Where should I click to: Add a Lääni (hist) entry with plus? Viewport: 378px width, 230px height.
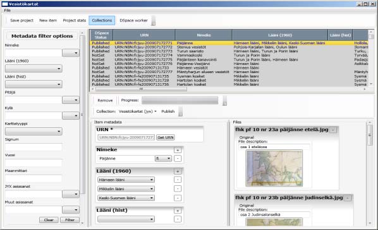[178, 210]
